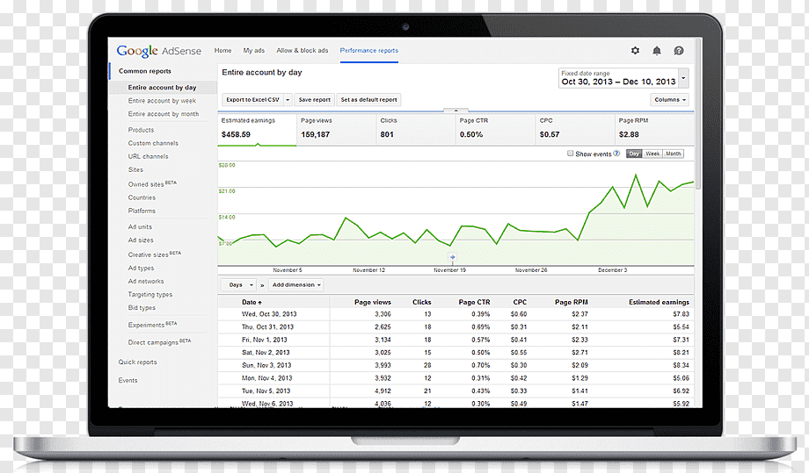Switch chart view to Week
Image resolution: width=809 pixels, height=473 pixels.
point(652,154)
